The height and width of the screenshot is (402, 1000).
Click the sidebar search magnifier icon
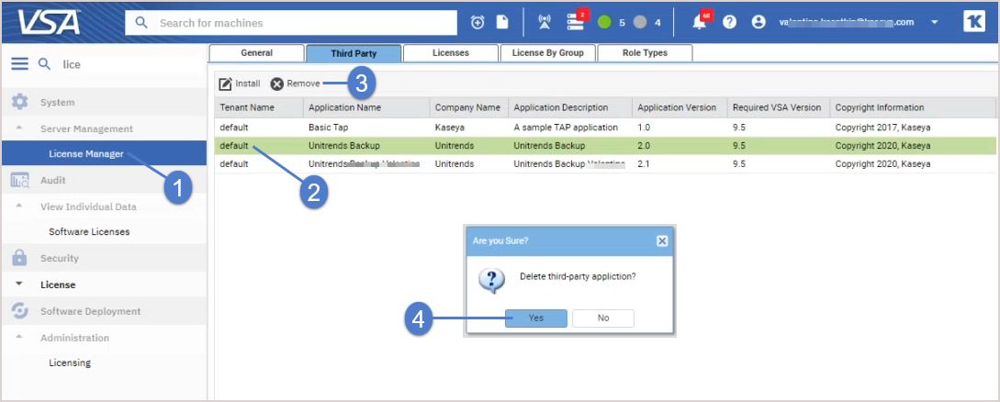click(x=44, y=63)
